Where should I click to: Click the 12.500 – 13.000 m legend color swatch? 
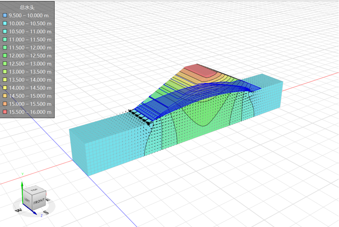[5, 64]
